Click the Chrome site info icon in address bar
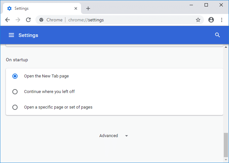The image size is (229, 163). point(41,20)
